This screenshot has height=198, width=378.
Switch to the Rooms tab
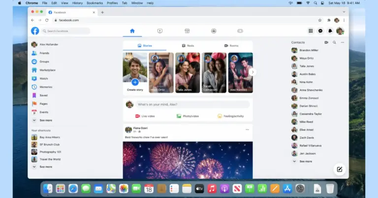[231, 46]
